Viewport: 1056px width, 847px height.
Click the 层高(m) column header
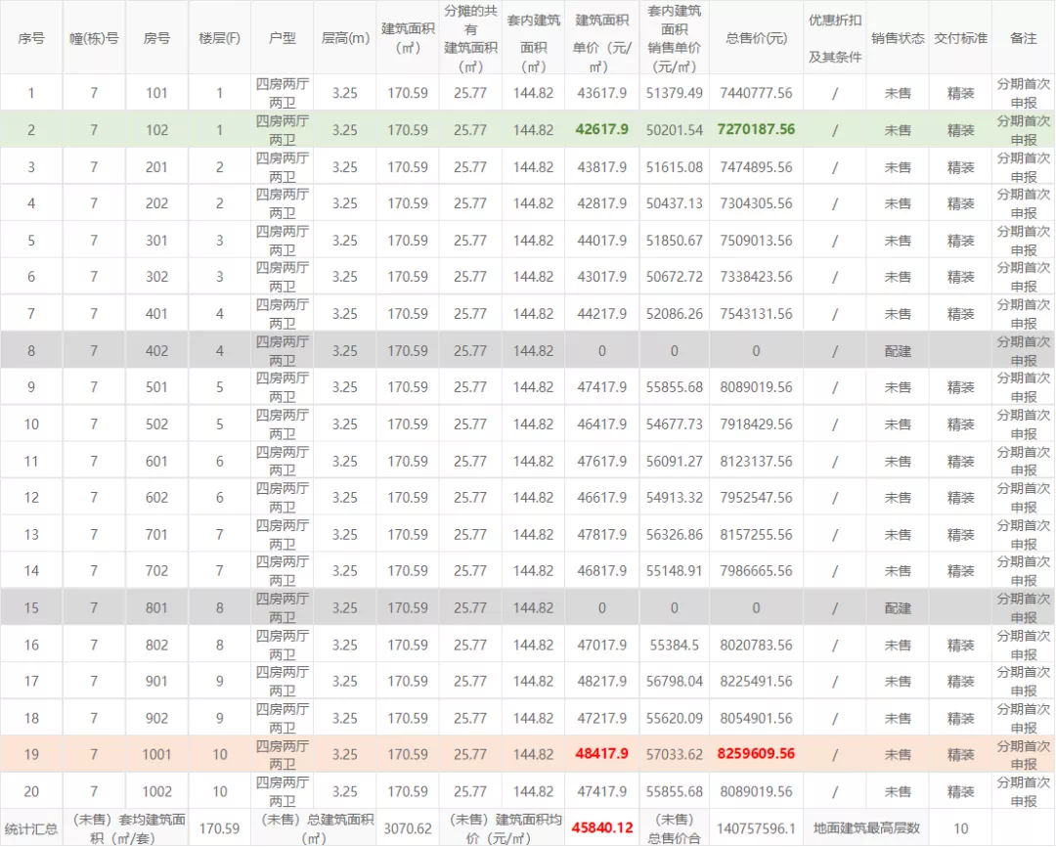point(345,38)
